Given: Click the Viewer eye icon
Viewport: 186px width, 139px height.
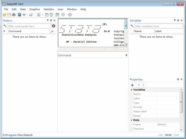Looking at the screenshot, I should pyautogui.click(x=24, y=15).
